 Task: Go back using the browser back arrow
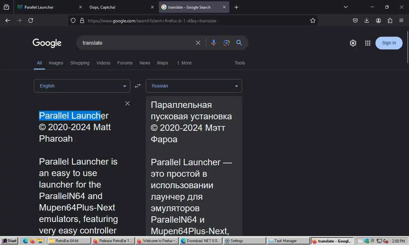tap(8, 20)
